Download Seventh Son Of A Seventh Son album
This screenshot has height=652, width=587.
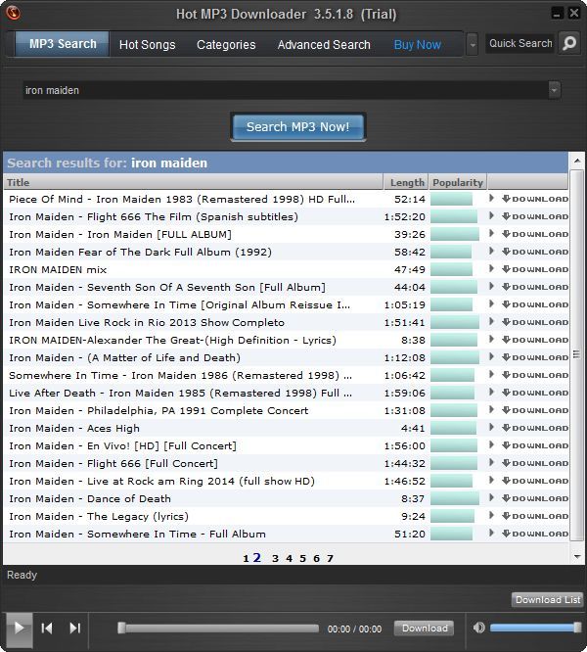[x=534, y=287]
